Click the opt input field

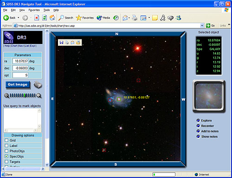click(20, 75)
